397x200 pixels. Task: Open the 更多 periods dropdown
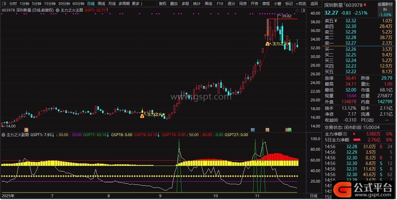pyautogui.click(x=137, y=4)
